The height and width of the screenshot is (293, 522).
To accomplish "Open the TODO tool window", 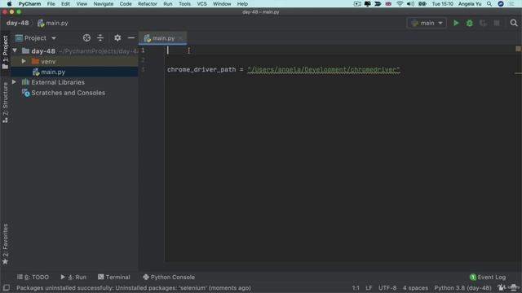I will 33,277.
